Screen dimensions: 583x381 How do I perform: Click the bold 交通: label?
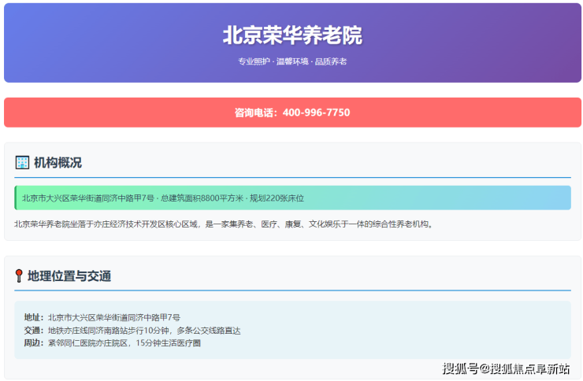coord(34,330)
